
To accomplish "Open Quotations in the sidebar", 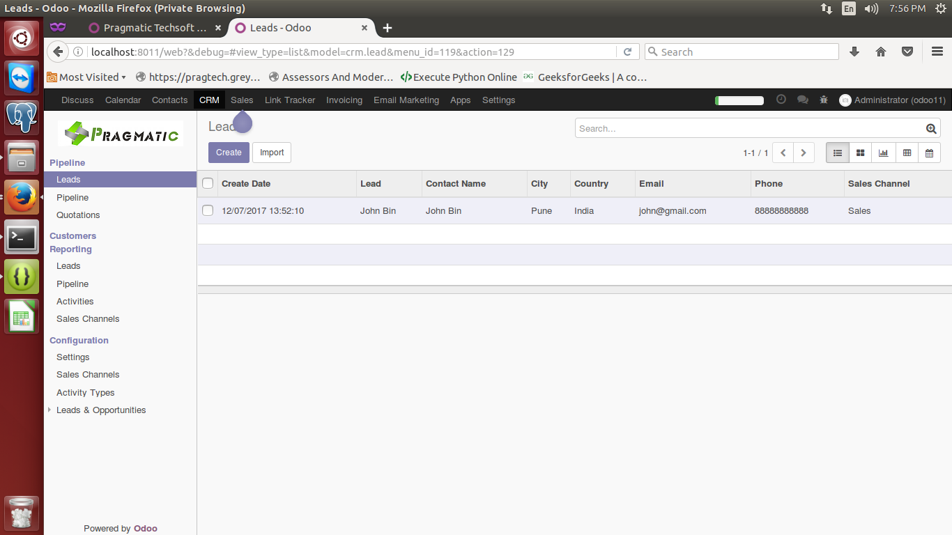I will click(78, 215).
